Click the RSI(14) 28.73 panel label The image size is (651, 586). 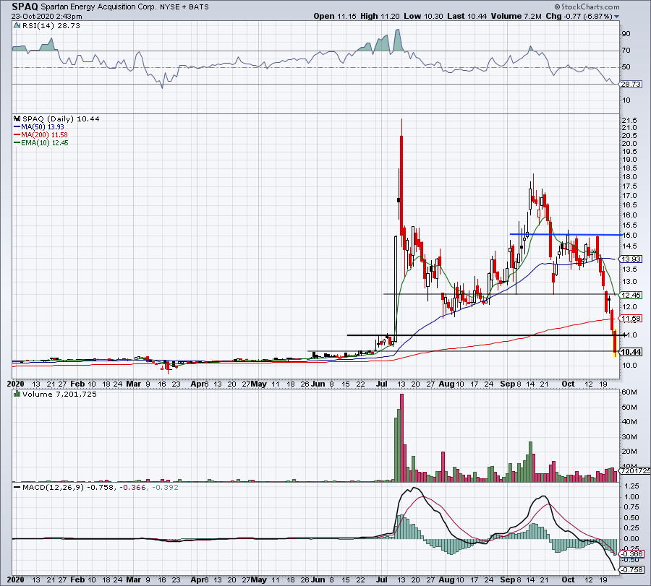51,25
